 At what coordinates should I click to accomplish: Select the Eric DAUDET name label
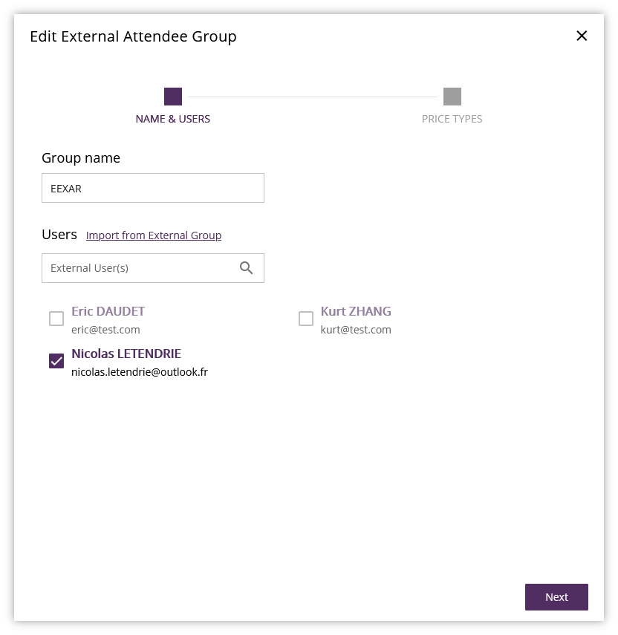pos(108,311)
